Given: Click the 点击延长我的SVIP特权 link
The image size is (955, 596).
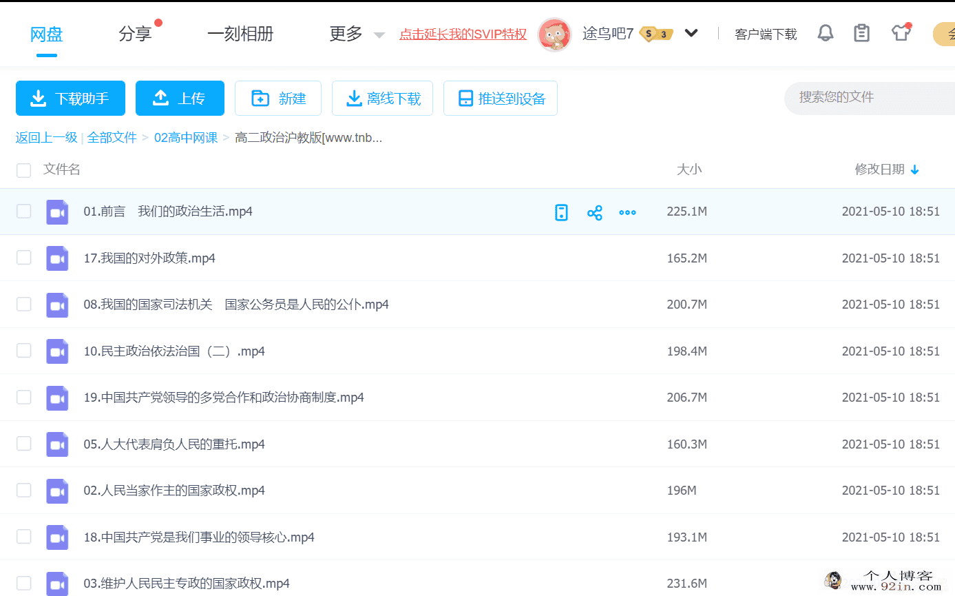Looking at the screenshot, I should (463, 34).
